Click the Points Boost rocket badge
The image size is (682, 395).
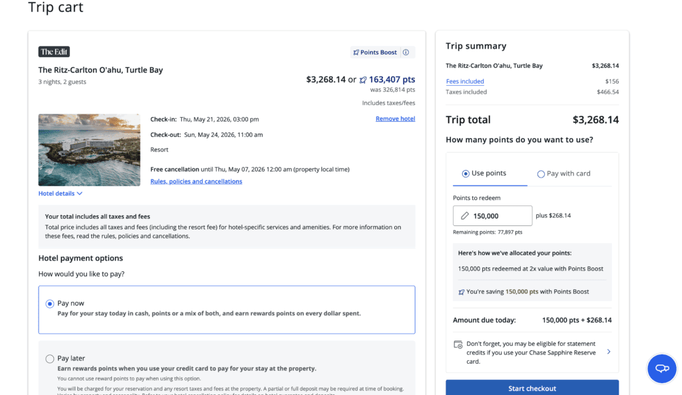(375, 53)
